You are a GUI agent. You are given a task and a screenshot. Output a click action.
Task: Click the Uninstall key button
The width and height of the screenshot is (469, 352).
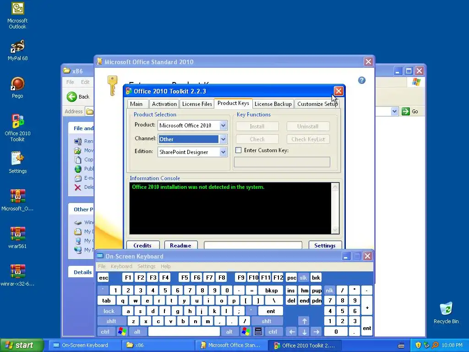308,126
